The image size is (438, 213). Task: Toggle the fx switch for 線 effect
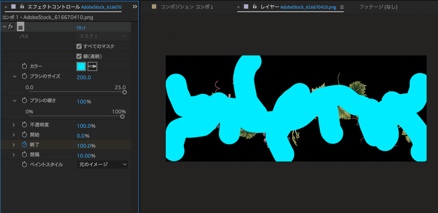click(10, 26)
